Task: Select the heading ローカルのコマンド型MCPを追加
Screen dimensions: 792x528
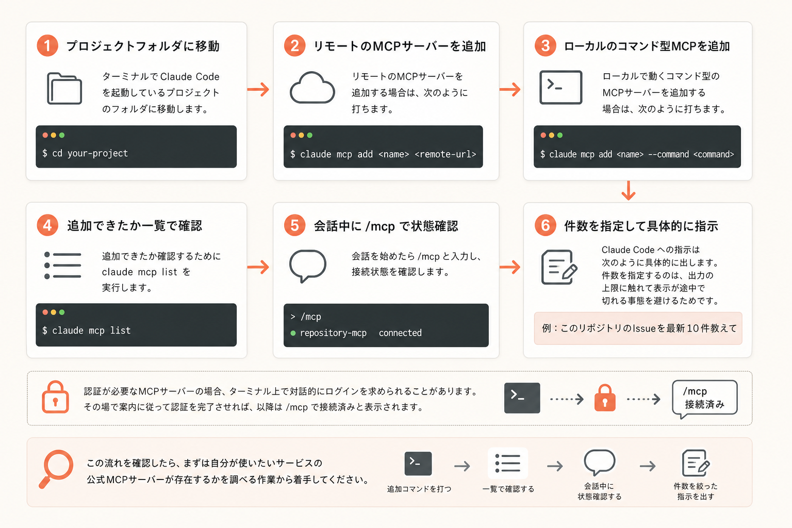Action: coord(647,46)
